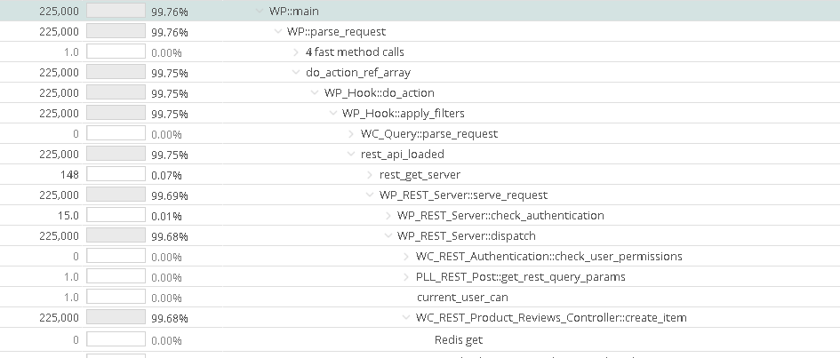
Task: Expand PLL_REST_Post::get_rest_query_params node
Action: 406,276
